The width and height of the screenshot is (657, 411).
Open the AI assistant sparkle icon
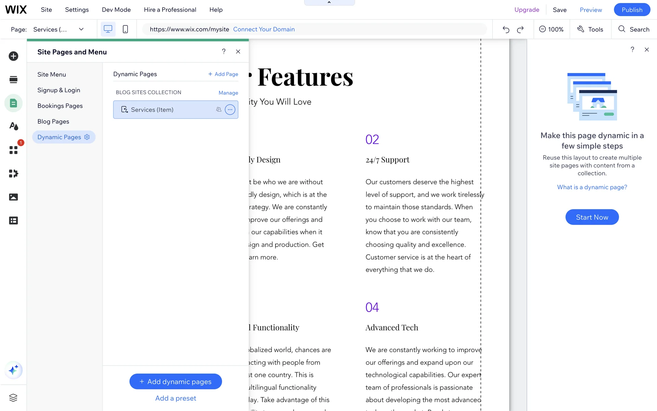(13, 370)
